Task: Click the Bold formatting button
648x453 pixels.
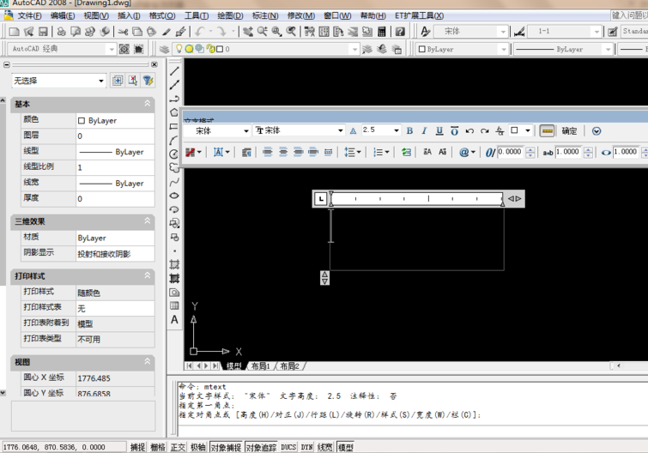Action: (x=409, y=131)
